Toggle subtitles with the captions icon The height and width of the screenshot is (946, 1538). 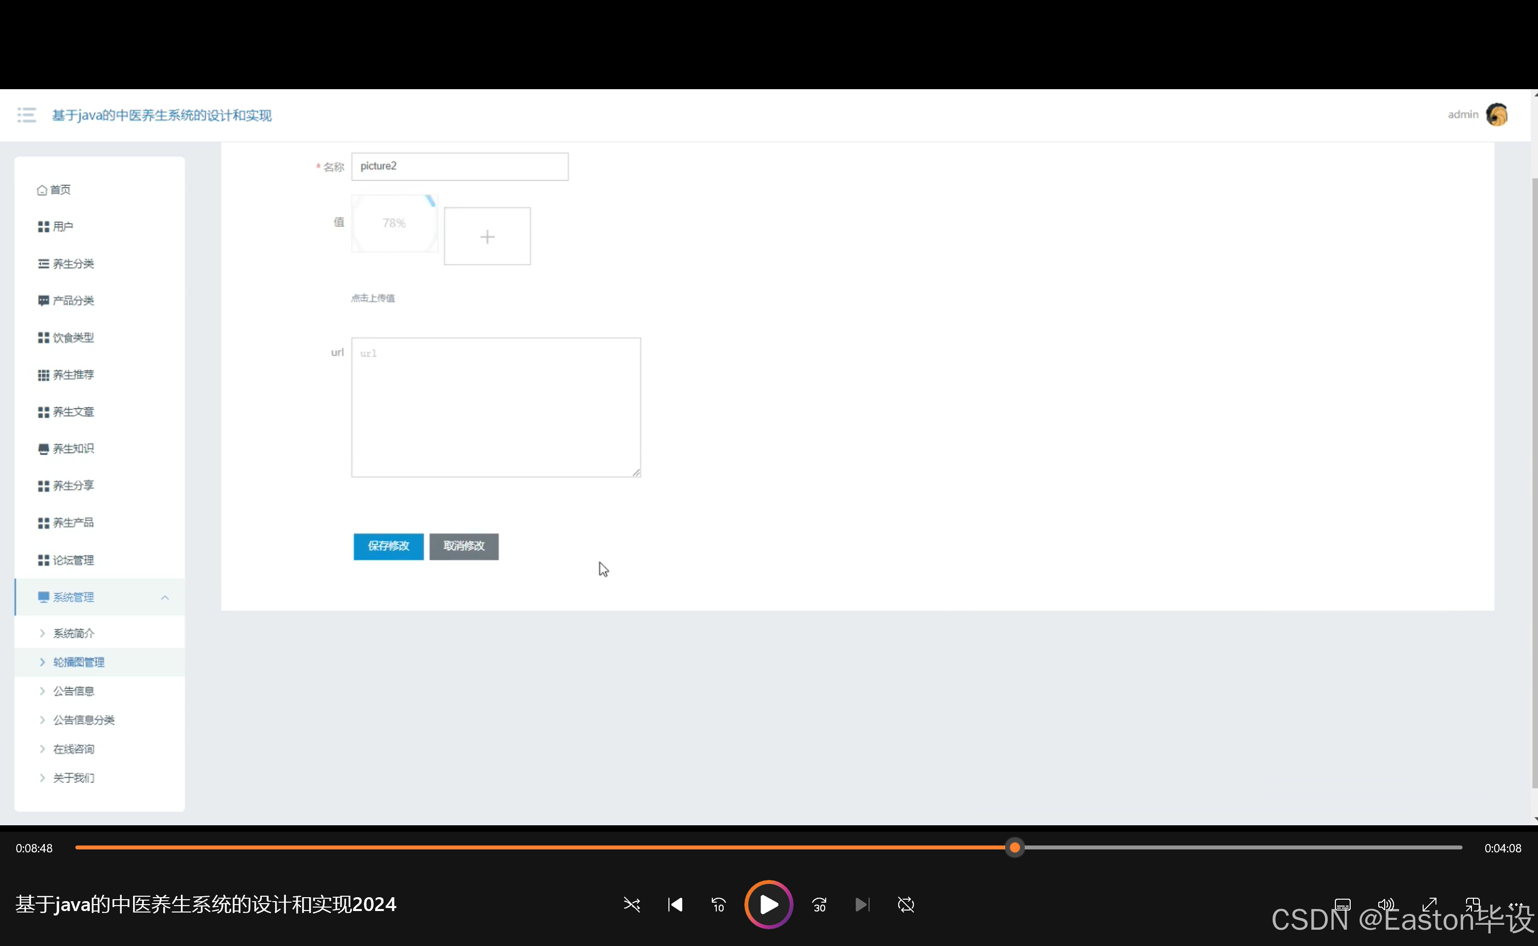click(x=1342, y=904)
